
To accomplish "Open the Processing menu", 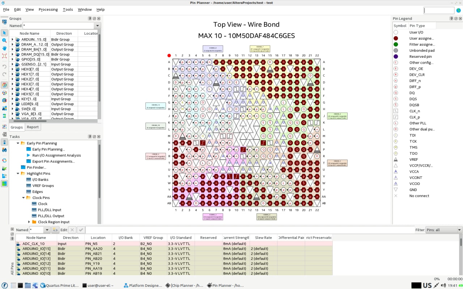I will pyautogui.click(x=48, y=9).
